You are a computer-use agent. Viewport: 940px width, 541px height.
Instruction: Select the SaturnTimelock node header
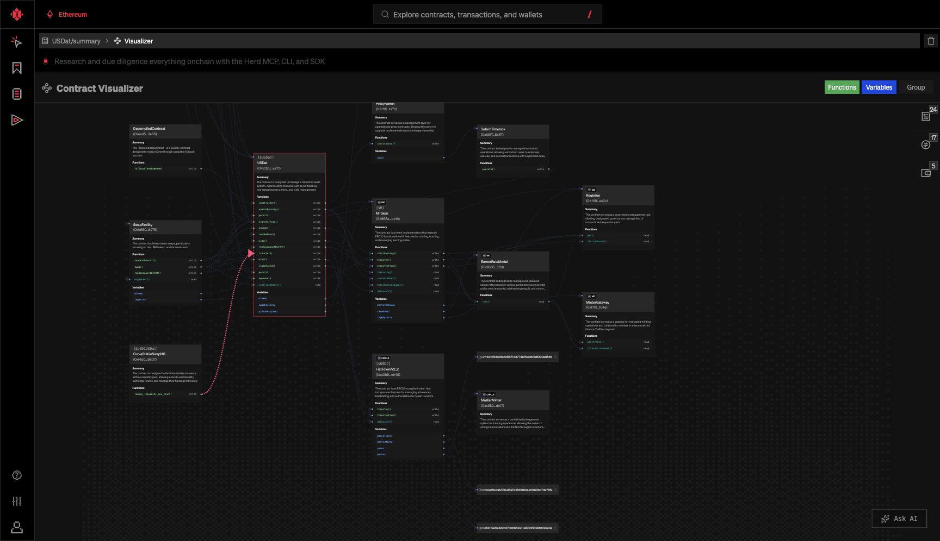(513, 131)
